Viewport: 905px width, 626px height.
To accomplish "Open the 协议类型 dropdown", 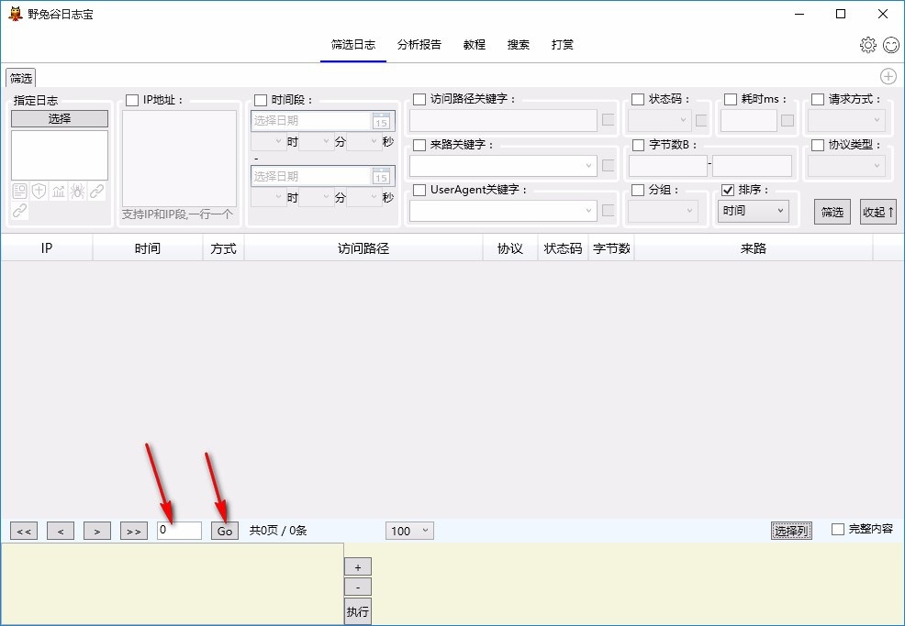I will (x=846, y=166).
